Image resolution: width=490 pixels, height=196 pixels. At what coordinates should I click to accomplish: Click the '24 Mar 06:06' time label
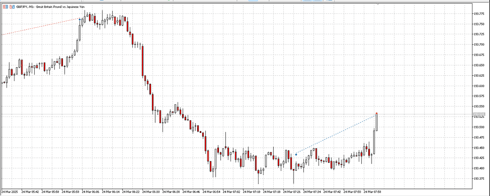(x=90, y=191)
